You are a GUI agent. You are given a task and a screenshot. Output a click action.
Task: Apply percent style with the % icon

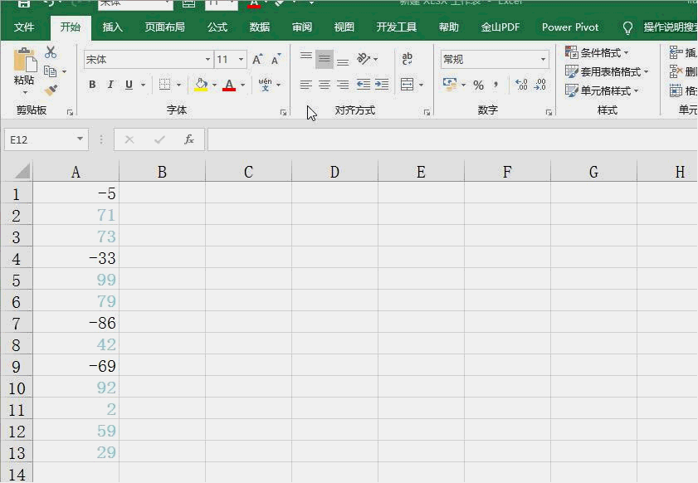coord(478,85)
